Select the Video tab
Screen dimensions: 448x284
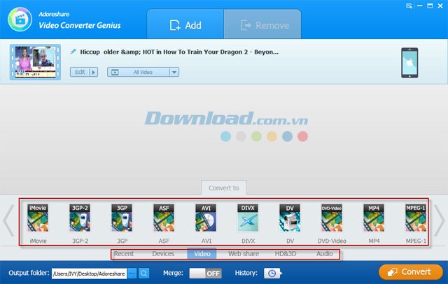tap(202, 254)
